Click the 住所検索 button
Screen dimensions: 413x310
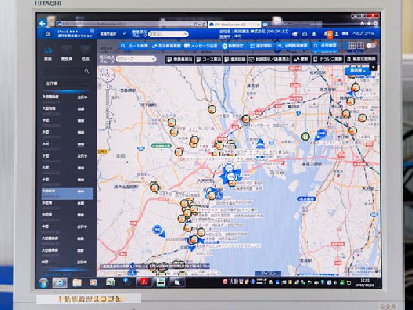coord(325,46)
